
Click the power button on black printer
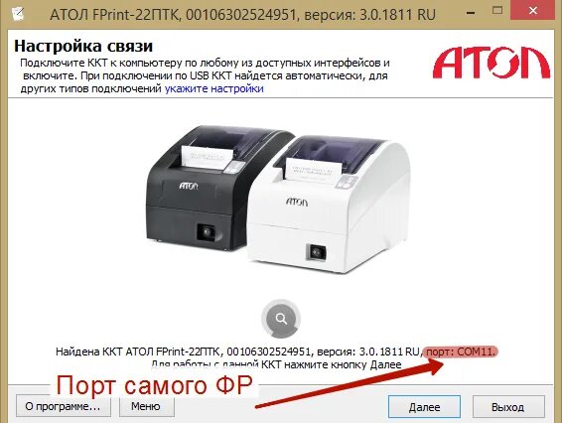click(x=207, y=232)
